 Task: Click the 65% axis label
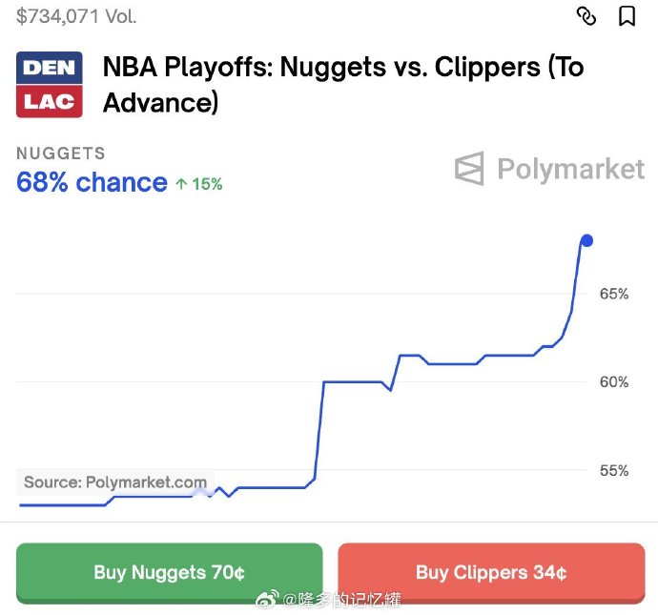pos(613,294)
